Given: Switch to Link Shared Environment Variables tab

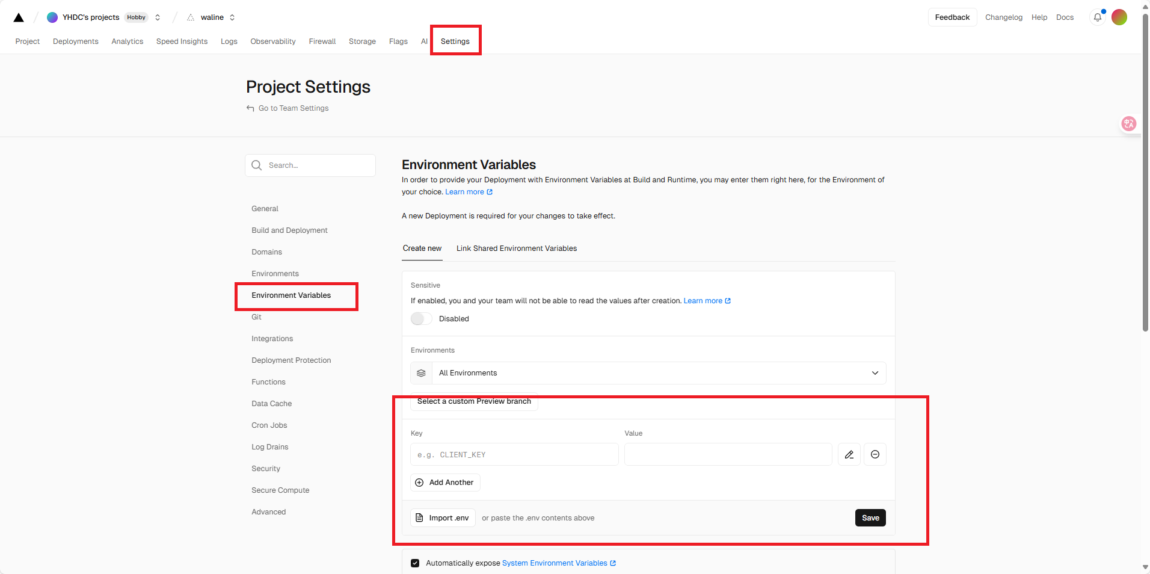Looking at the screenshot, I should [516, 248].
